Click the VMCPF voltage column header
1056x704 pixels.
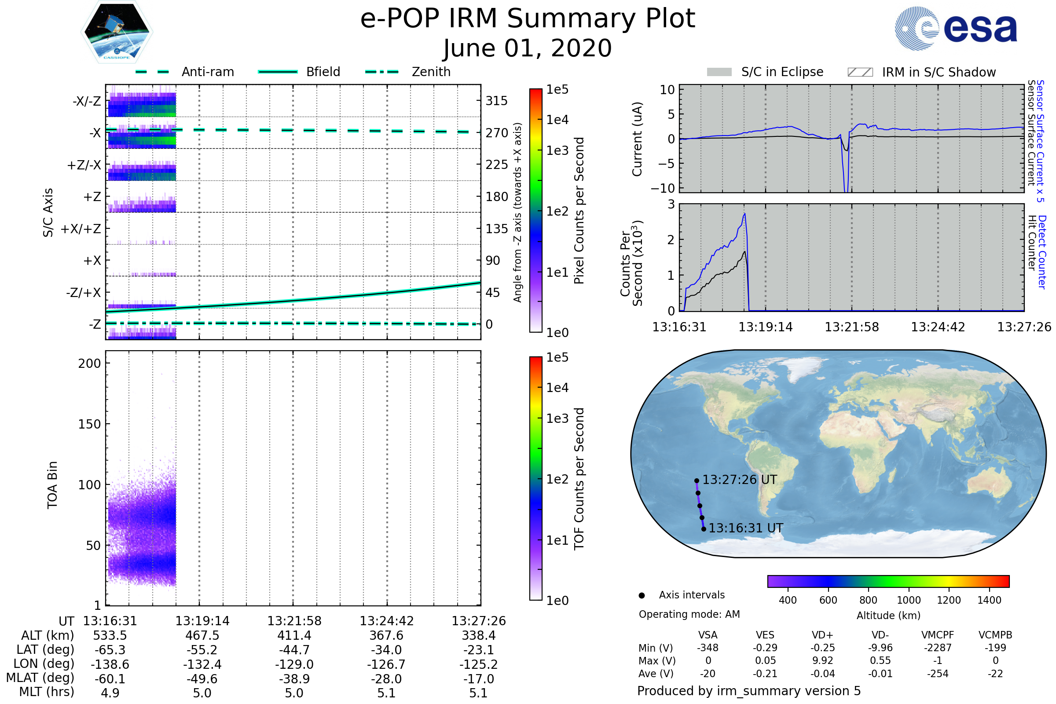point(938,635)
